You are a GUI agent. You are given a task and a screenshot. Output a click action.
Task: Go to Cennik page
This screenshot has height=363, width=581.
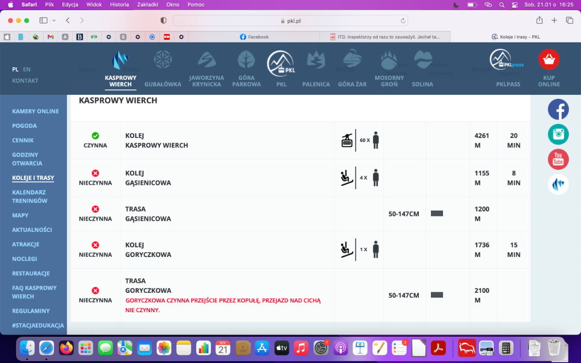(x=23, y=140)
